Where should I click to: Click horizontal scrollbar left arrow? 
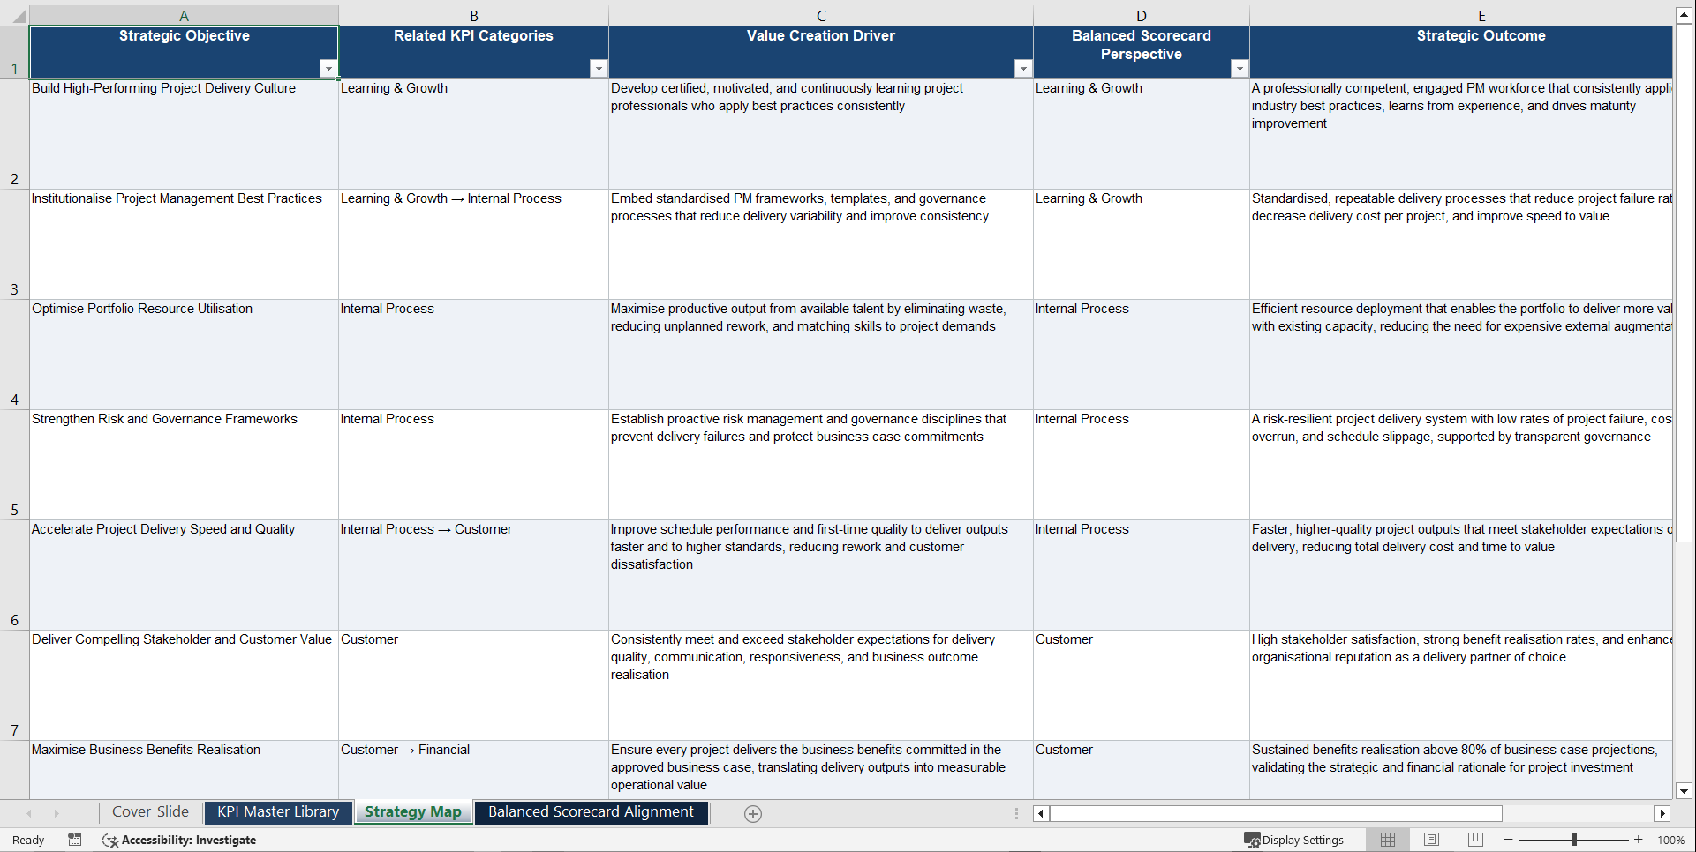1041,813
